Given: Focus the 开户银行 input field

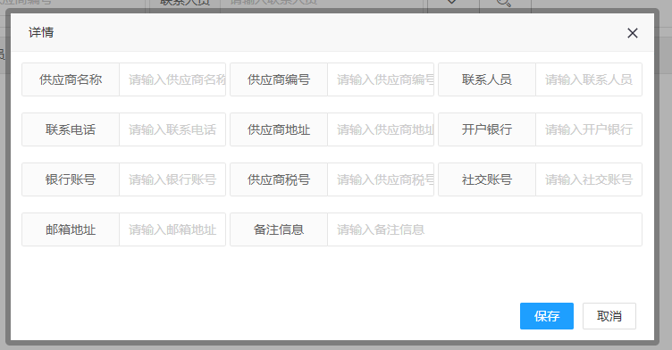Looking at the screenshot, I should 589,129.
